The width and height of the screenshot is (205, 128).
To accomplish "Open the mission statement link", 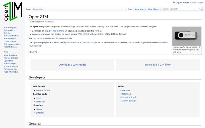I will point(46,38).
